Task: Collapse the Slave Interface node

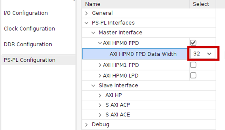Action: point(93,85)
